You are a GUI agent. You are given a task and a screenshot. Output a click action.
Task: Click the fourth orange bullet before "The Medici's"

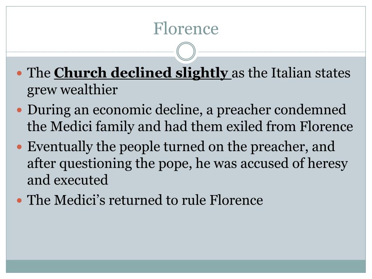point(20,201)
